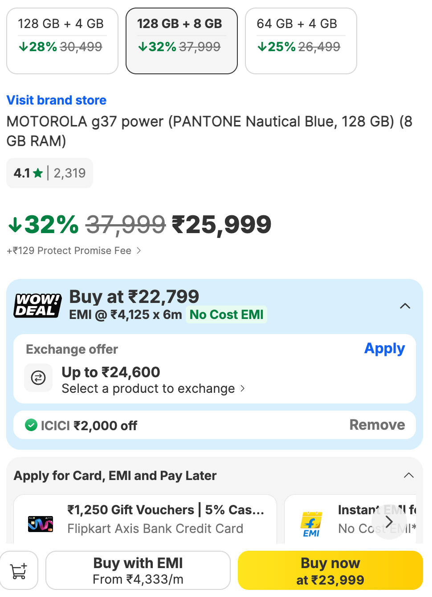432x597 pixels.
Task: Open Select a product to exchange
Action: 153,388
